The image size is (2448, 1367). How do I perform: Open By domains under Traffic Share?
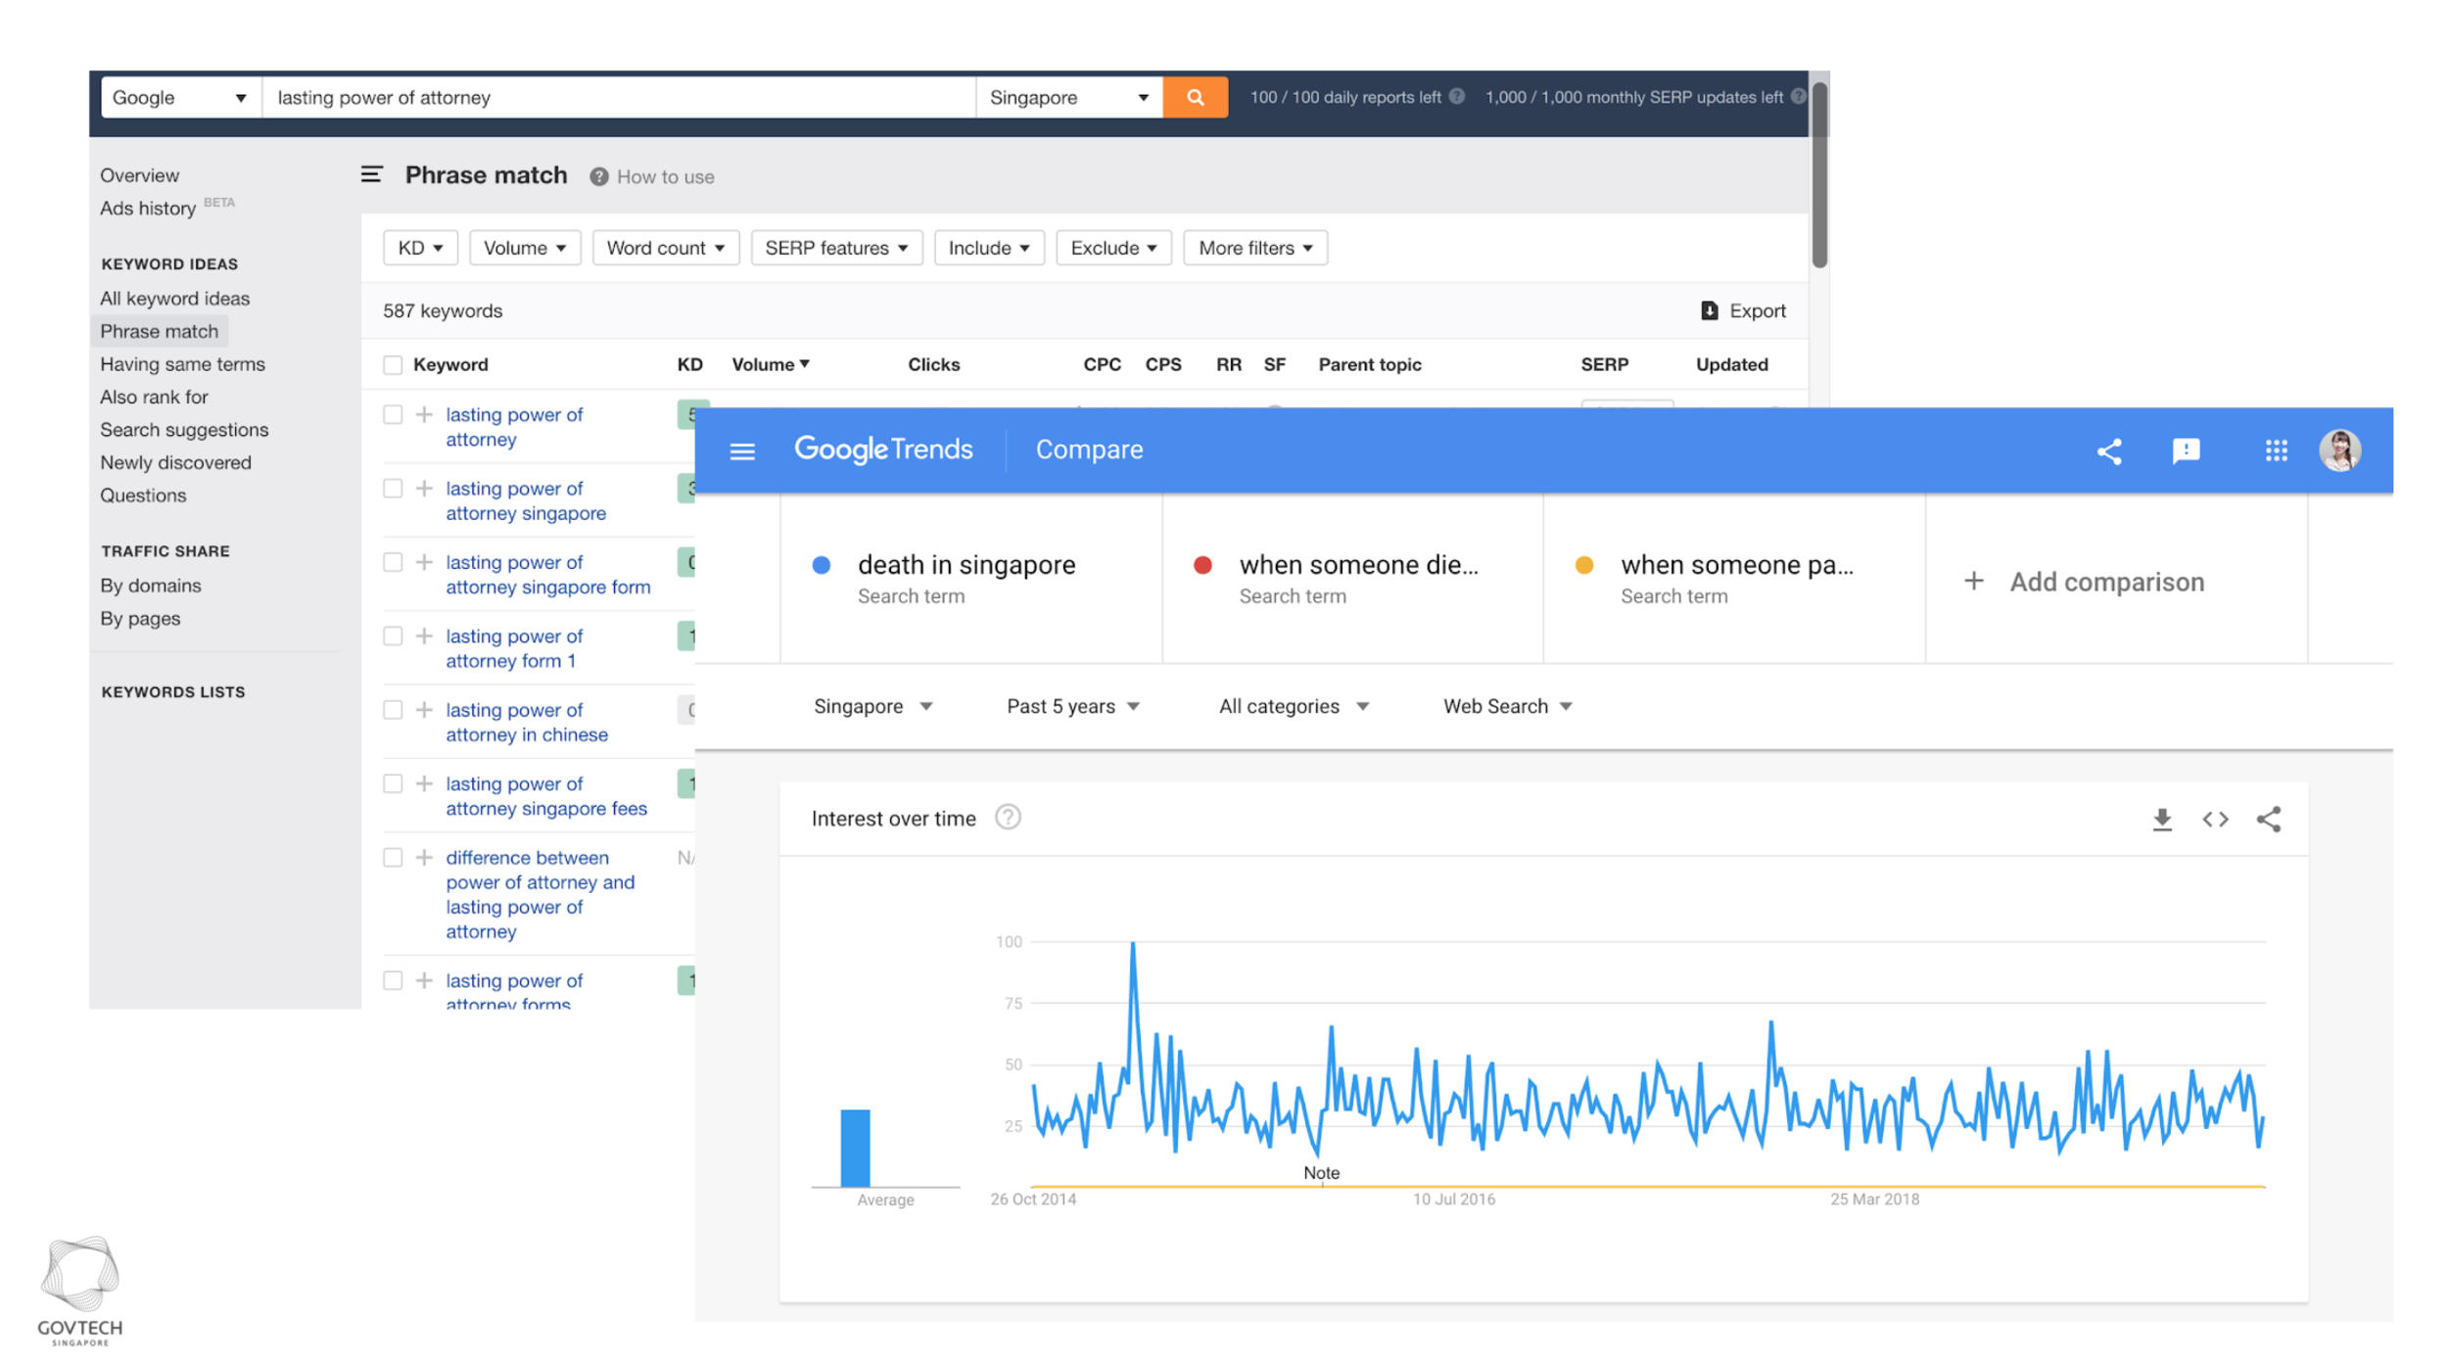click(150, 585)
